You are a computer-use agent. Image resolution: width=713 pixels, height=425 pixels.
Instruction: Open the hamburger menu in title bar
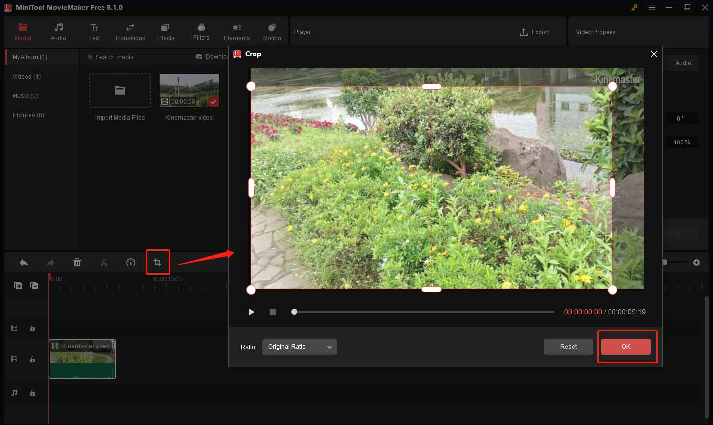[652, 8]
